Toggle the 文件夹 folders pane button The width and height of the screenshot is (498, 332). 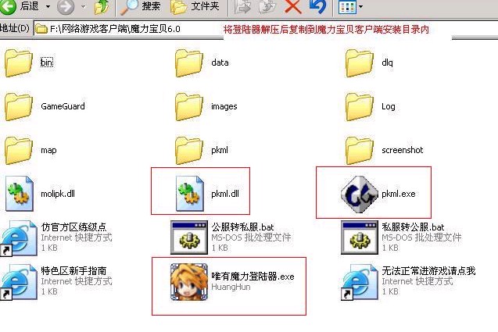coord(195,7)
